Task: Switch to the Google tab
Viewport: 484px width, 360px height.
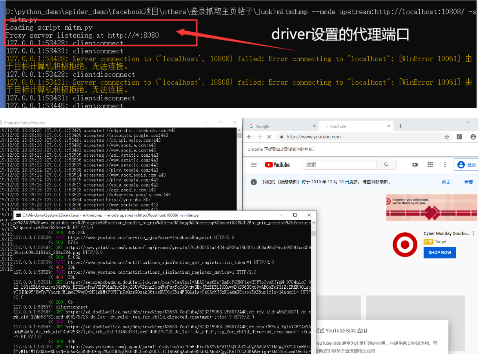Action: click(x=262, y=126)
